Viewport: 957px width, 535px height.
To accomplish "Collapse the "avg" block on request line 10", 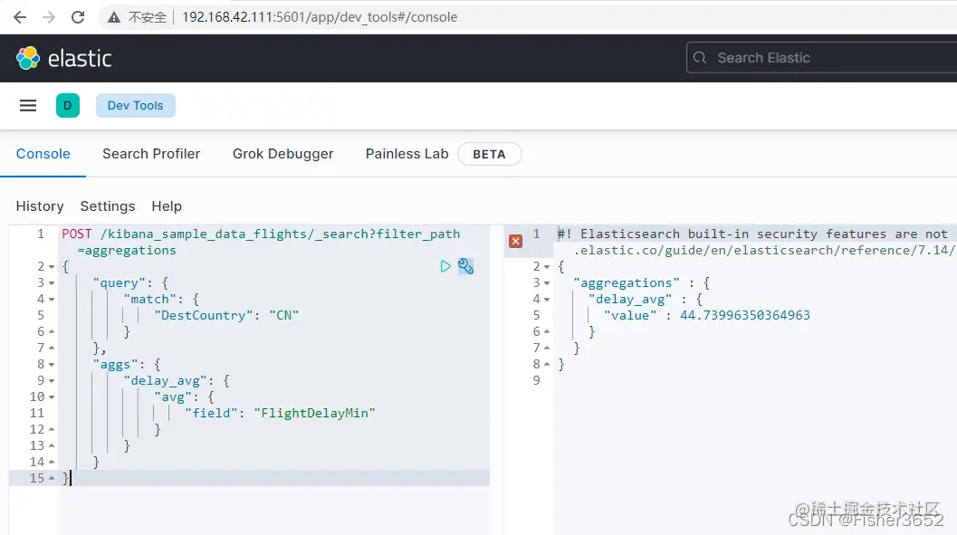I will [52, 397].
